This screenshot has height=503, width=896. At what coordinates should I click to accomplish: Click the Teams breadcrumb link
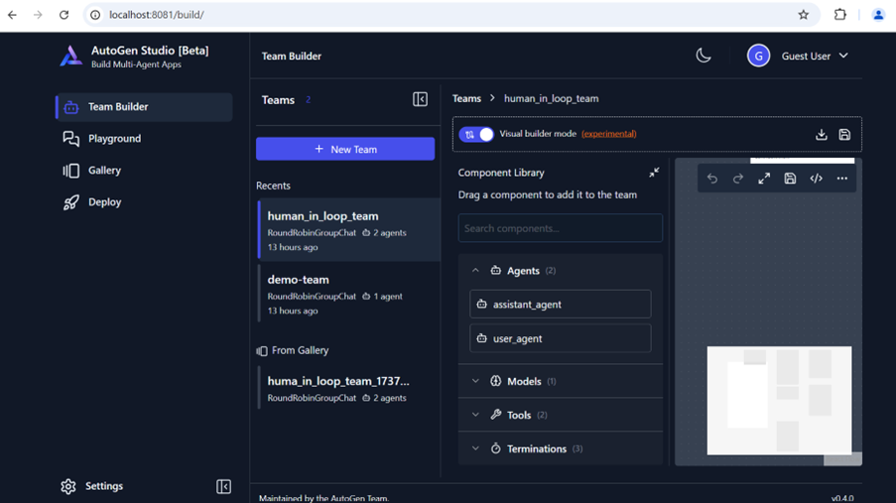tap(467, 98)
